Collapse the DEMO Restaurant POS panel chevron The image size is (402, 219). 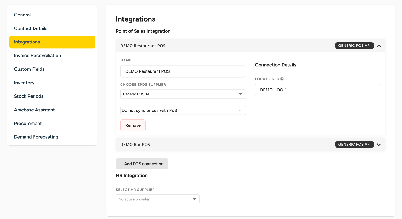(379, 46)
